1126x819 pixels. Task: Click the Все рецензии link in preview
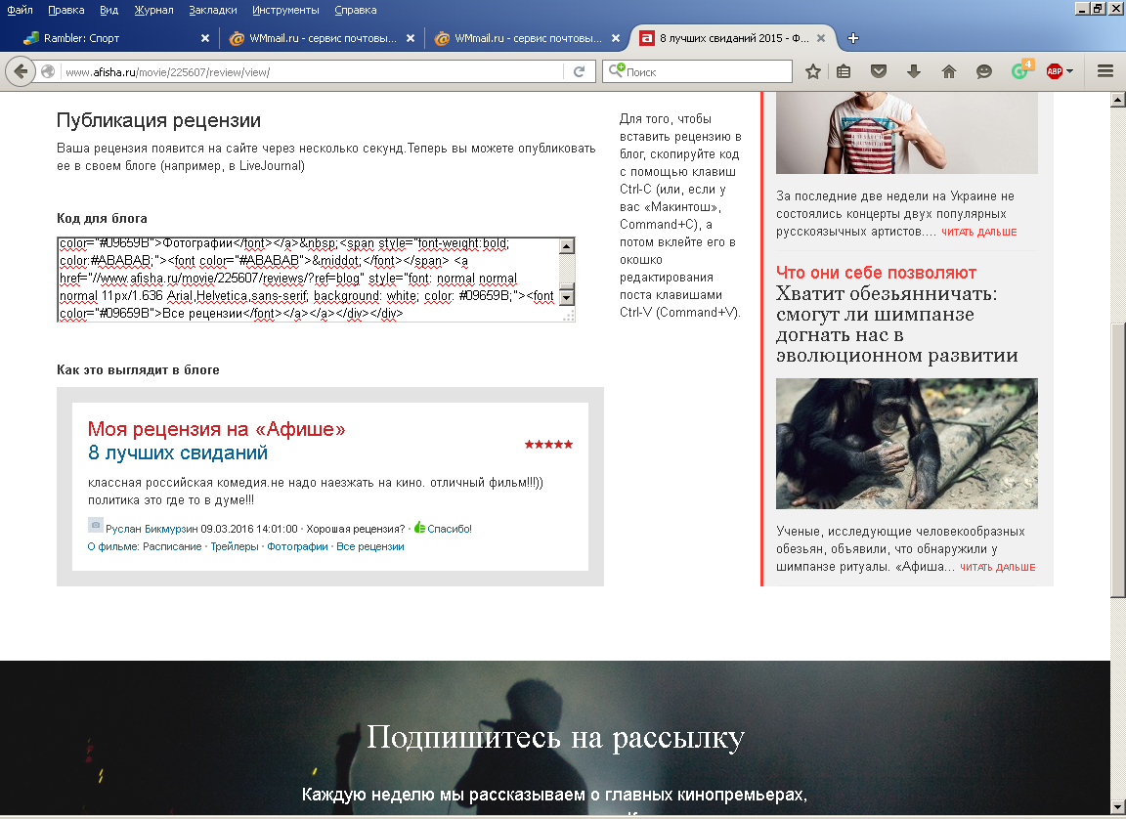(x=369, y=547)
